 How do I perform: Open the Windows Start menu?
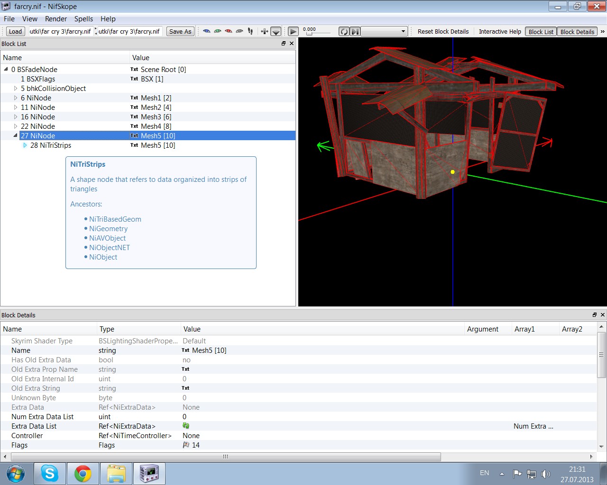point(15,474)
